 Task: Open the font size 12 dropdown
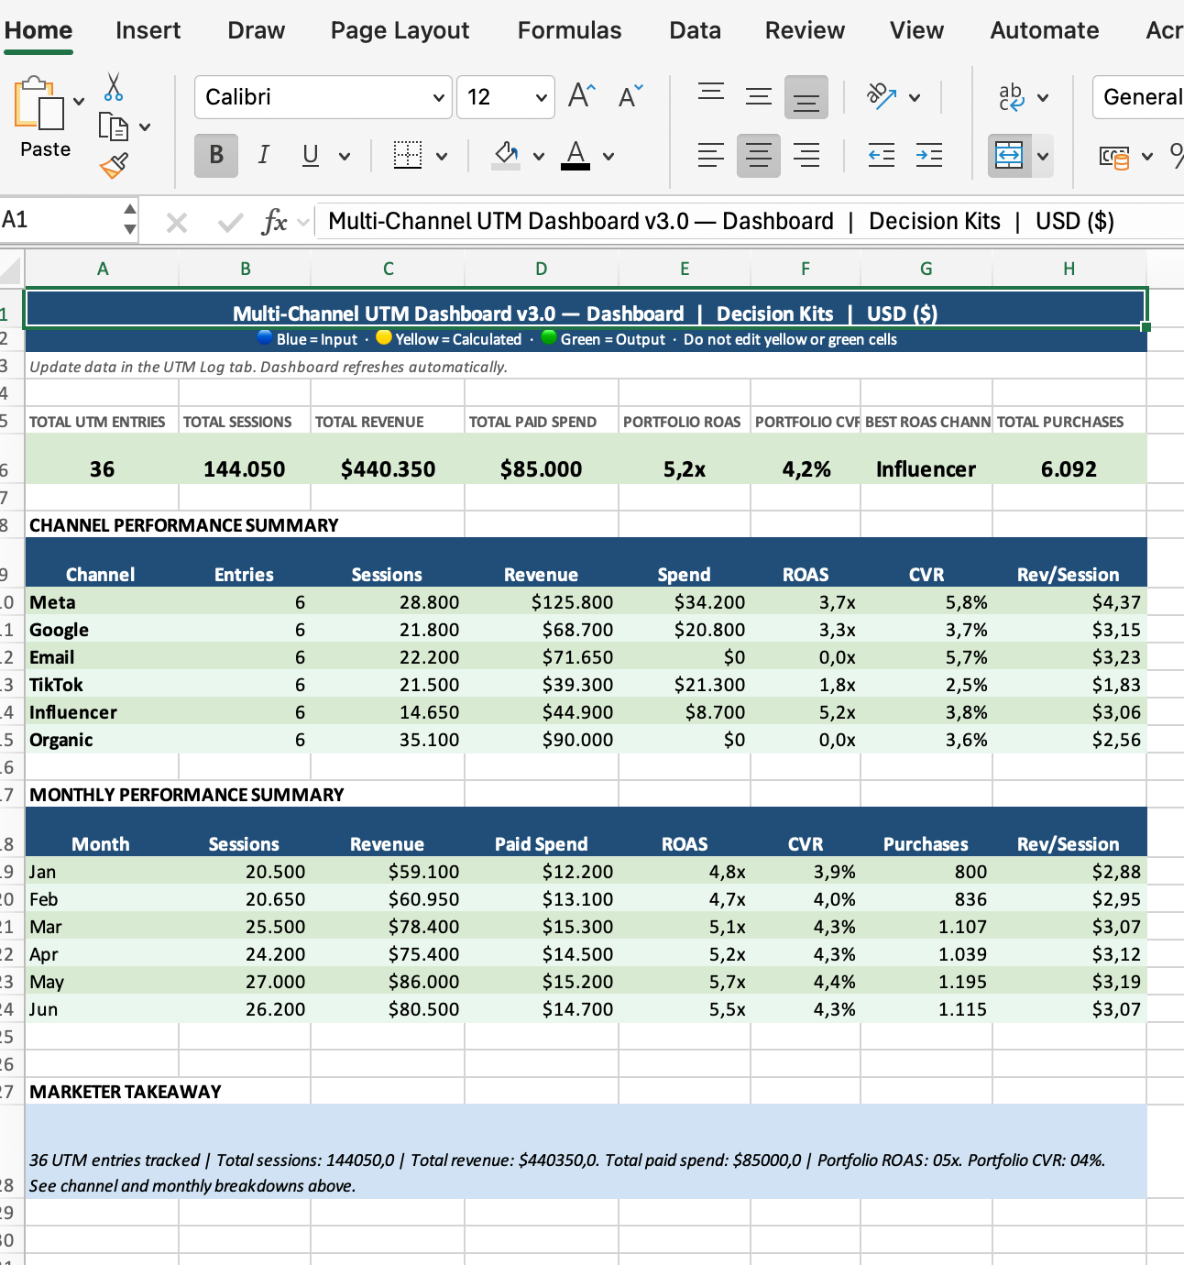tap(541, 97)
